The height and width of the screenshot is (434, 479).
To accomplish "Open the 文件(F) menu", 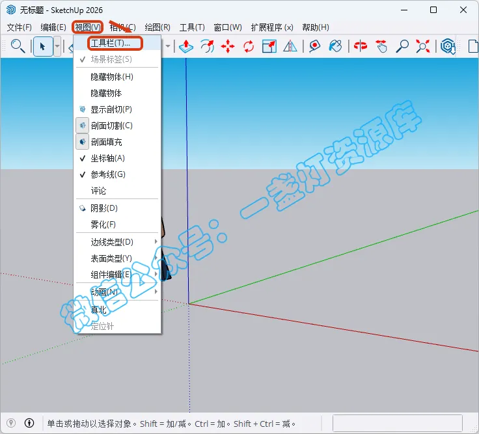I will pyautogui.click(x=20, y=27).
